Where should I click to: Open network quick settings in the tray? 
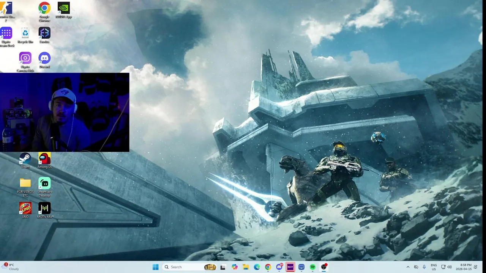tap(443, 267)
